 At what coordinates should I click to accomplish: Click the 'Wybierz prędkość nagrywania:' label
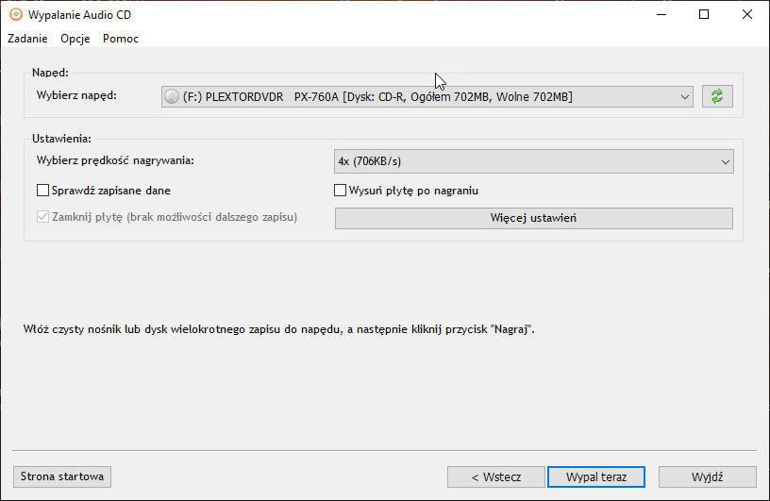[115, 160]
